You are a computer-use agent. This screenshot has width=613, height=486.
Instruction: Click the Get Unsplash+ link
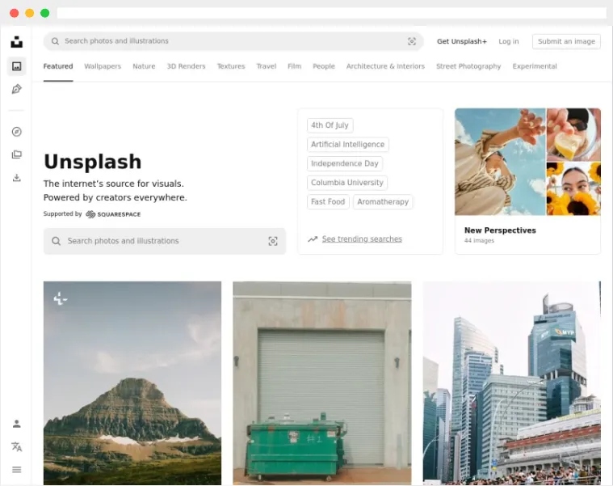click(x=462, y=41)
